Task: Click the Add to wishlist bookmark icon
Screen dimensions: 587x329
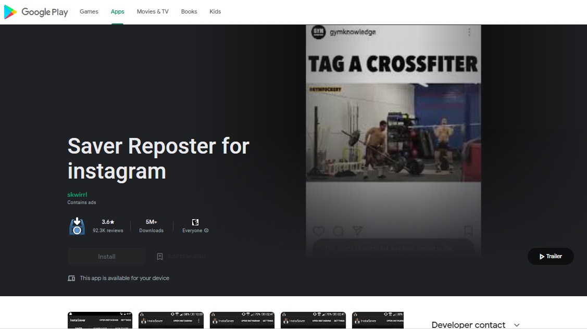Action: (160, 257)
